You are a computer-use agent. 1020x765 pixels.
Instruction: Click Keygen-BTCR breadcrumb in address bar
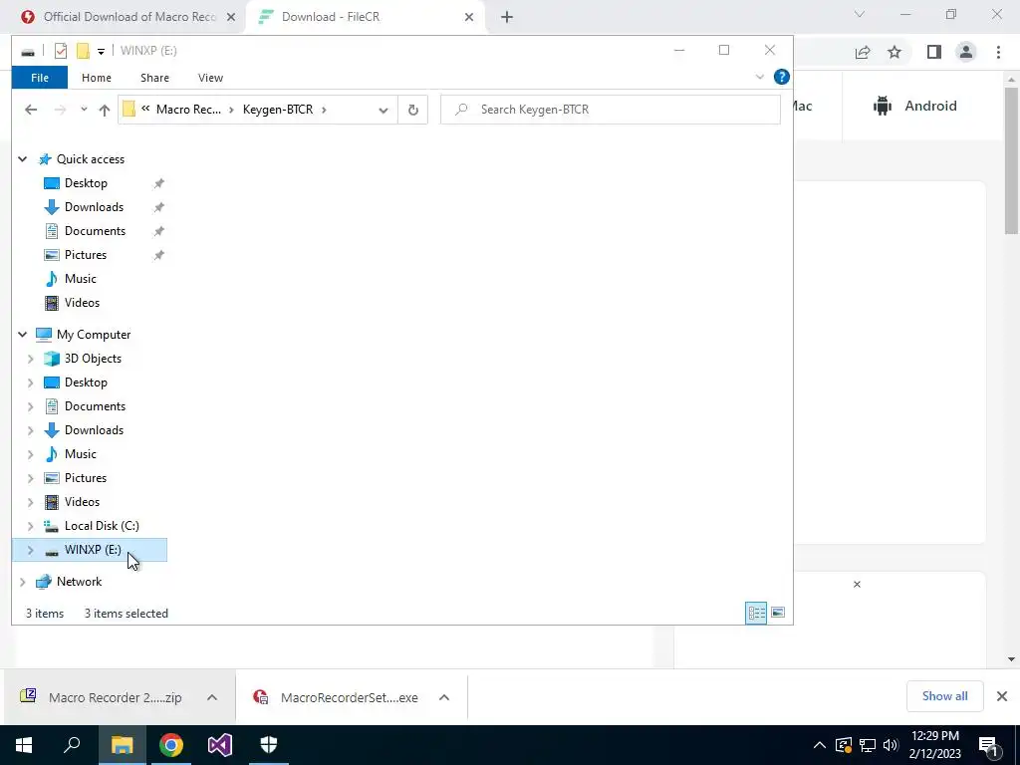pyautogui.click(x=278, y=110)
